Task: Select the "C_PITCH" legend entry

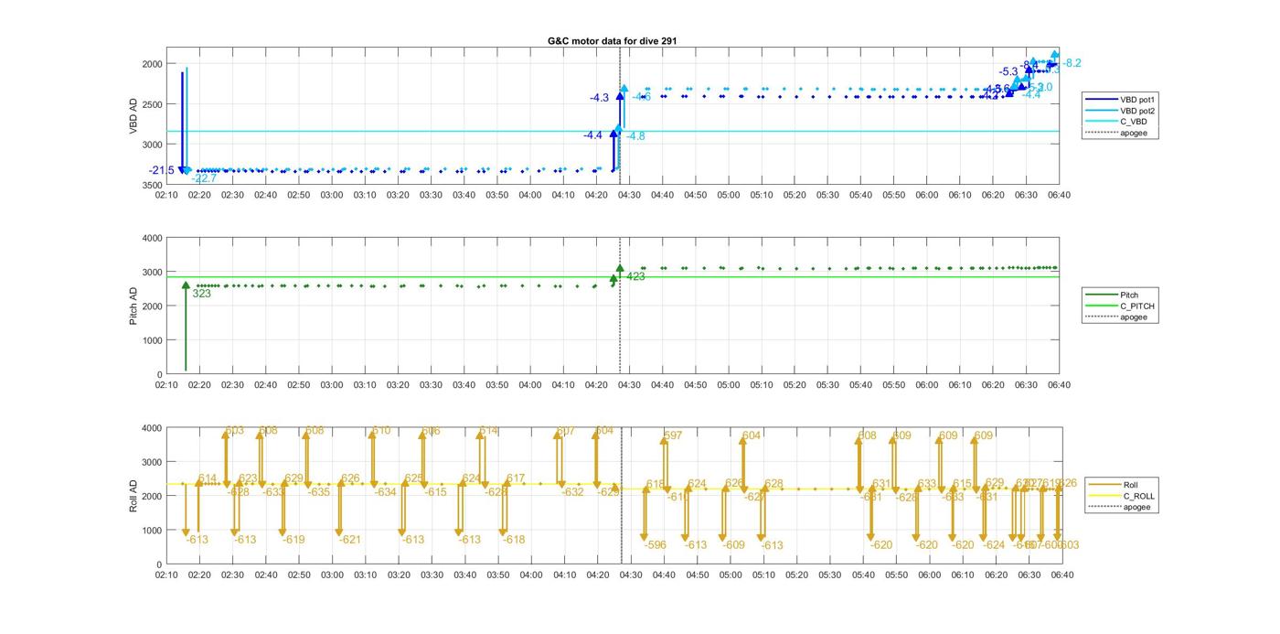Action: pyautogui.click(x=1119, y=306)
